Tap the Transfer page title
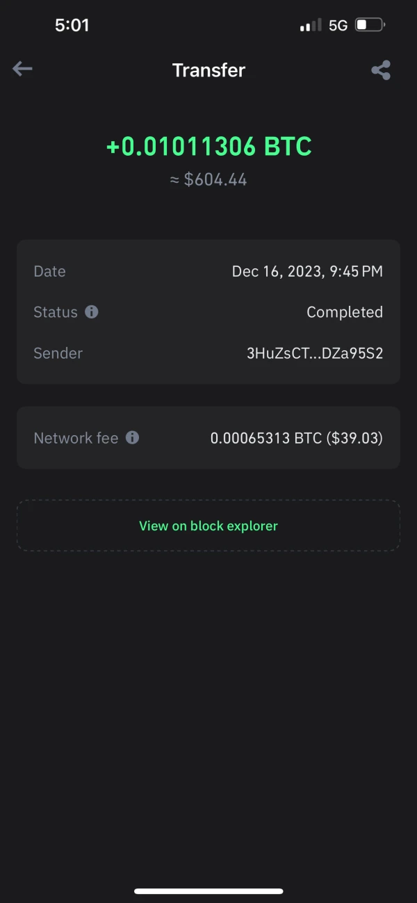The image size is (417, 903). point(208,70)
